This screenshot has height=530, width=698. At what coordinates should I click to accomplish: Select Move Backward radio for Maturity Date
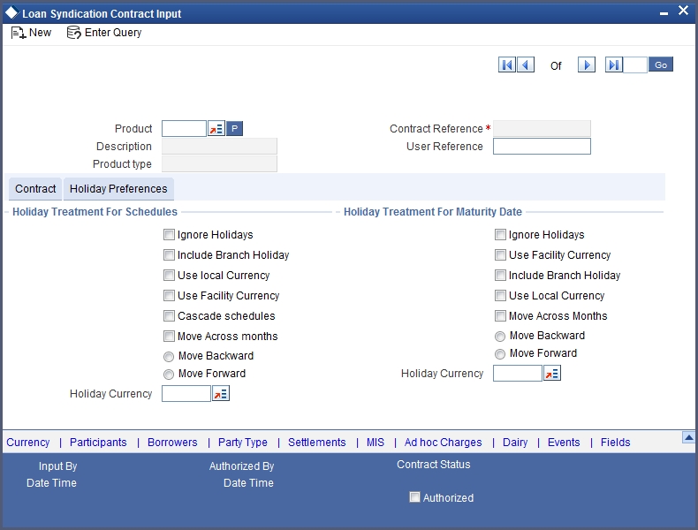pos(500,337)
